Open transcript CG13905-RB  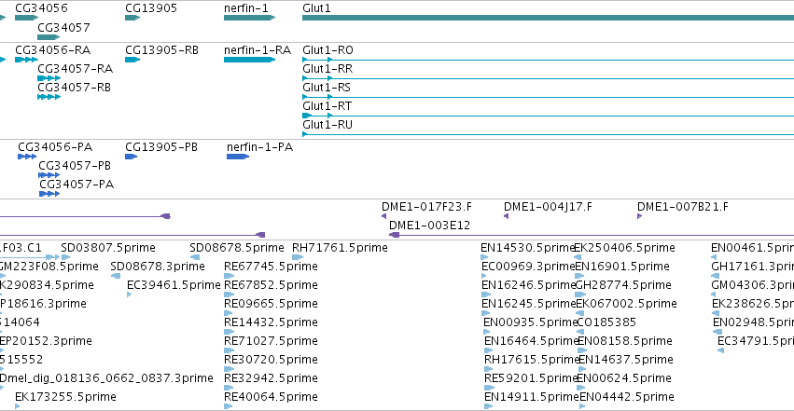pyautogui.click(x=161, y=50)
